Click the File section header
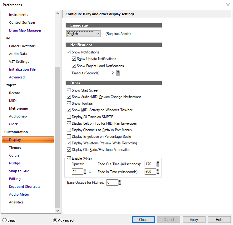Viewport: 233px width, 225px height. click(7, 38)
